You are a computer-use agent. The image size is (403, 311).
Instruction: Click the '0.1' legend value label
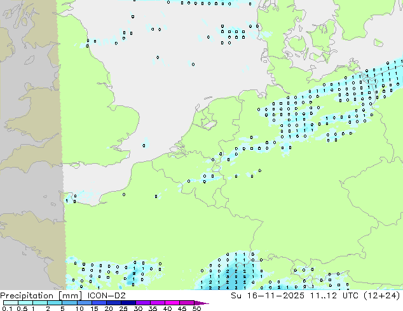(7, 308)
